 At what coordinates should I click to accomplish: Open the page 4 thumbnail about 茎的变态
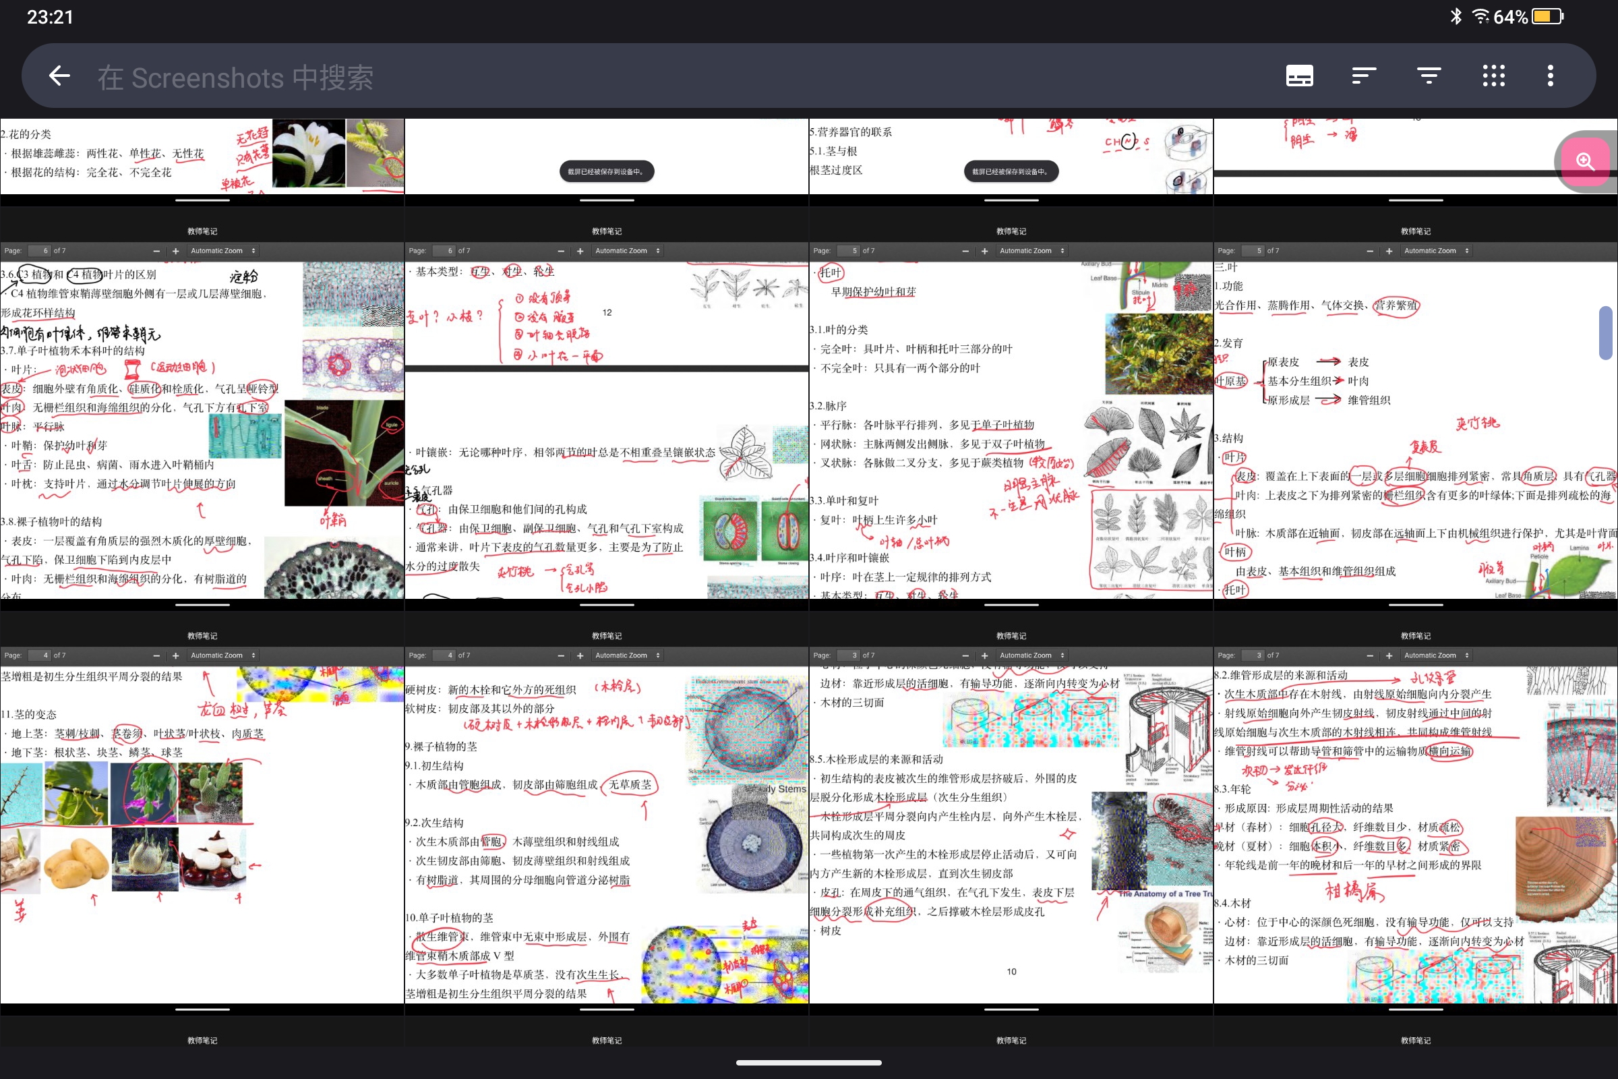pyautogui.click(x=202, y=814)
